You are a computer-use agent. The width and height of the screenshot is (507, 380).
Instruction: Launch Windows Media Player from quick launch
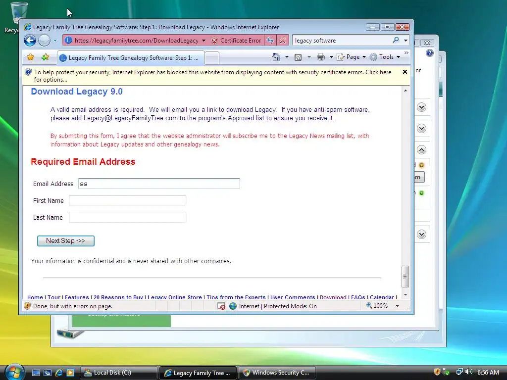tap(70, 373)
